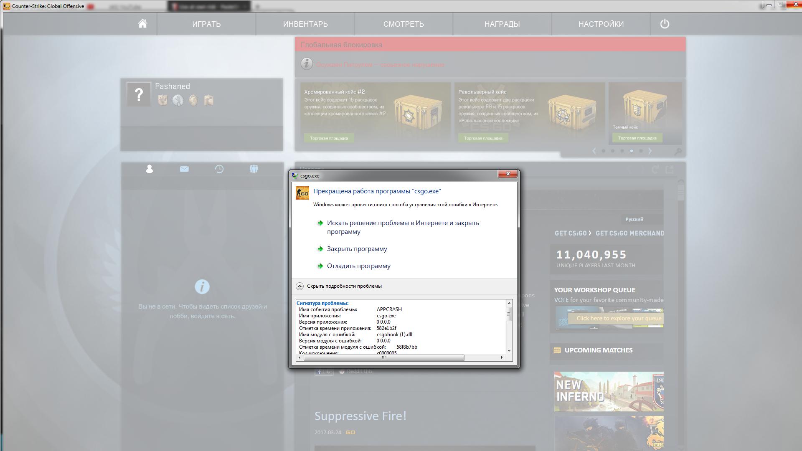
Task: Select the first carousel page dot
Action: [x=603, y=151]
